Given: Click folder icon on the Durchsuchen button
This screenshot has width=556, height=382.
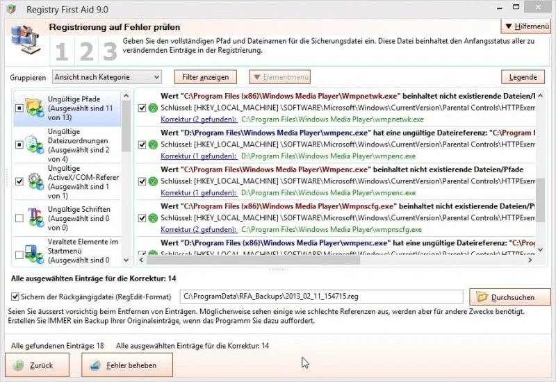Looking at the screenshot, I should 482,297.
